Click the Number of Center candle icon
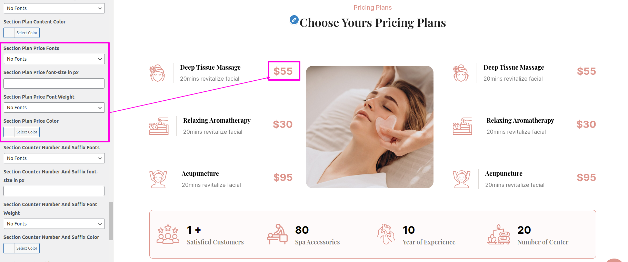This screenshot has width=628, height=262. click(x=499, y=234)
